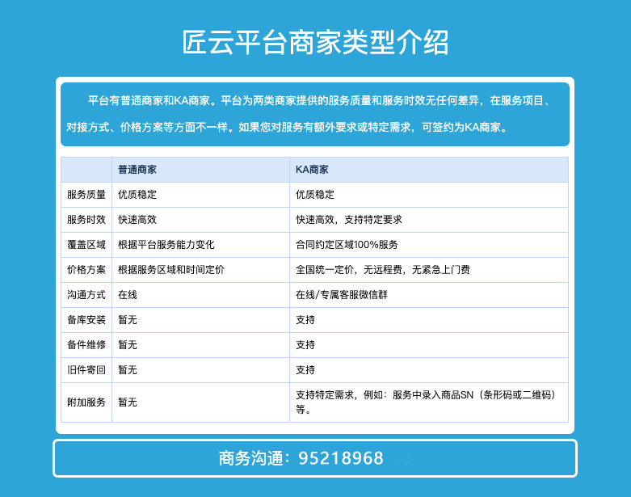The image size is (631, 497).
Task: Select the 覆盖区域 row label
Action: coord(86,245)
